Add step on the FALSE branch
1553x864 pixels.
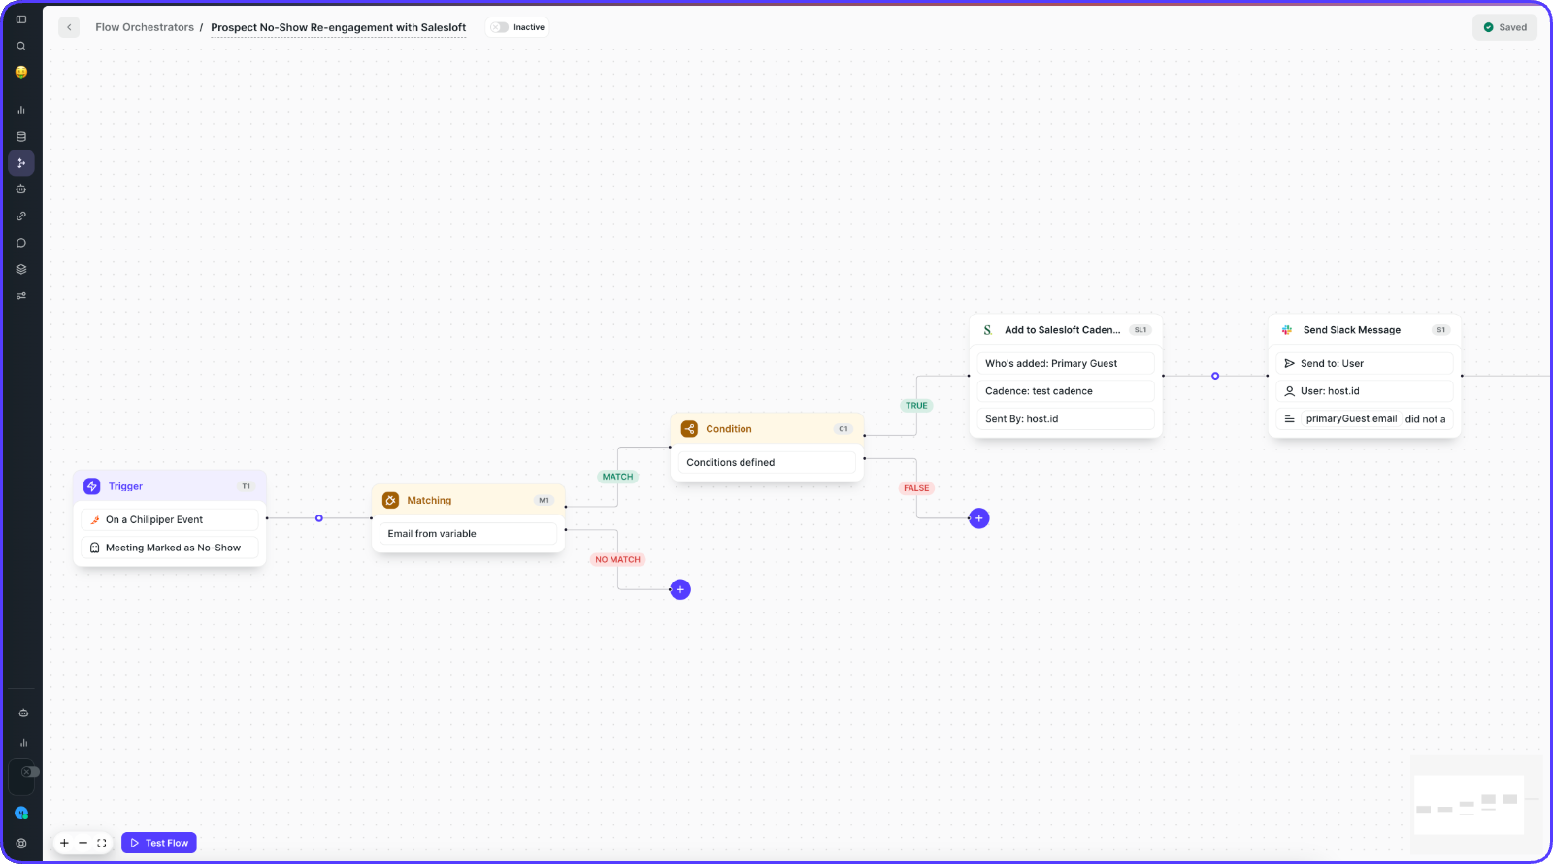tap(979, 518)
